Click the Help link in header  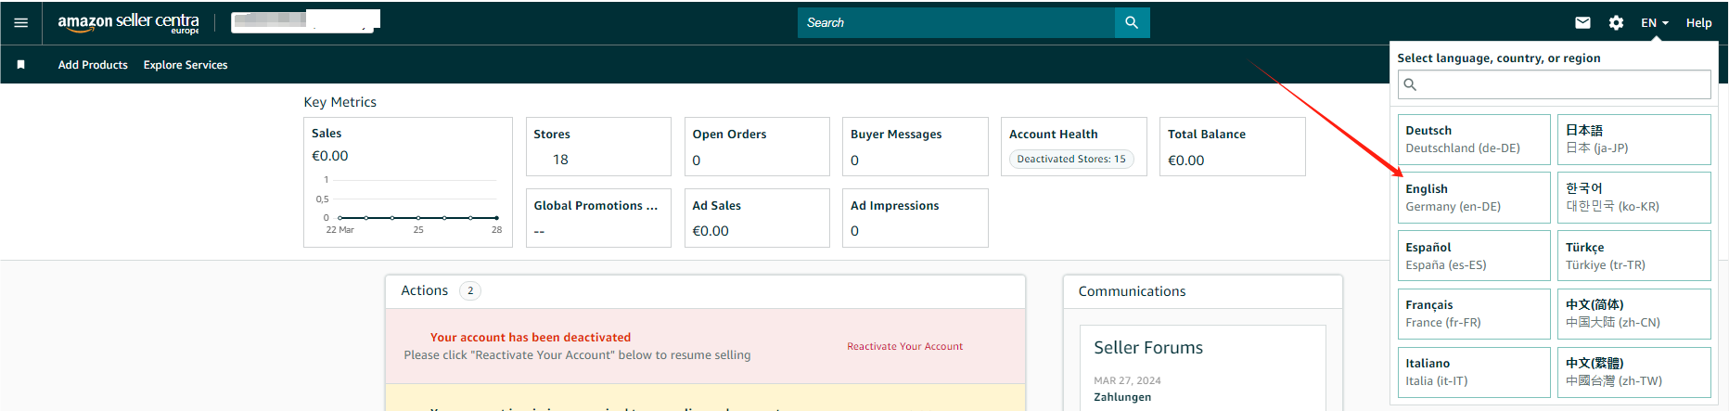point(1698,23)
